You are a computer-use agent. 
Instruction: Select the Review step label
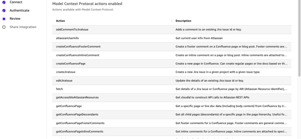[x=15, y=19]
